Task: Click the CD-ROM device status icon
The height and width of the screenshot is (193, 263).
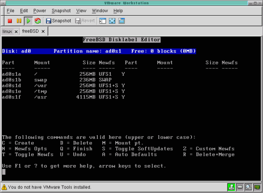Action: coord(249,187)
